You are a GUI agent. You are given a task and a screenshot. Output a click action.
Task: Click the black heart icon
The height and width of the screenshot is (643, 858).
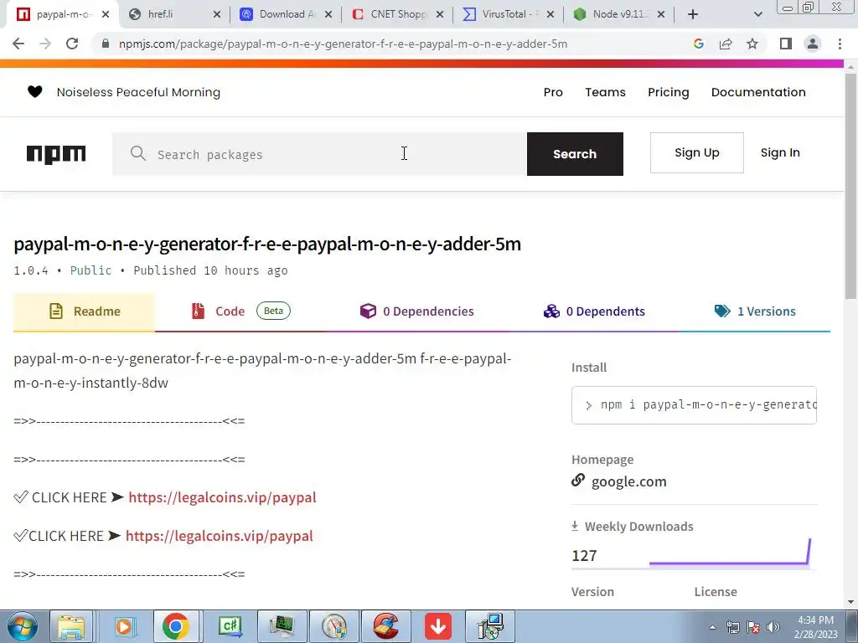click(x=34, y=92)
